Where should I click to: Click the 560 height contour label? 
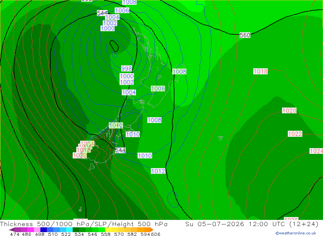click(245, 35)
